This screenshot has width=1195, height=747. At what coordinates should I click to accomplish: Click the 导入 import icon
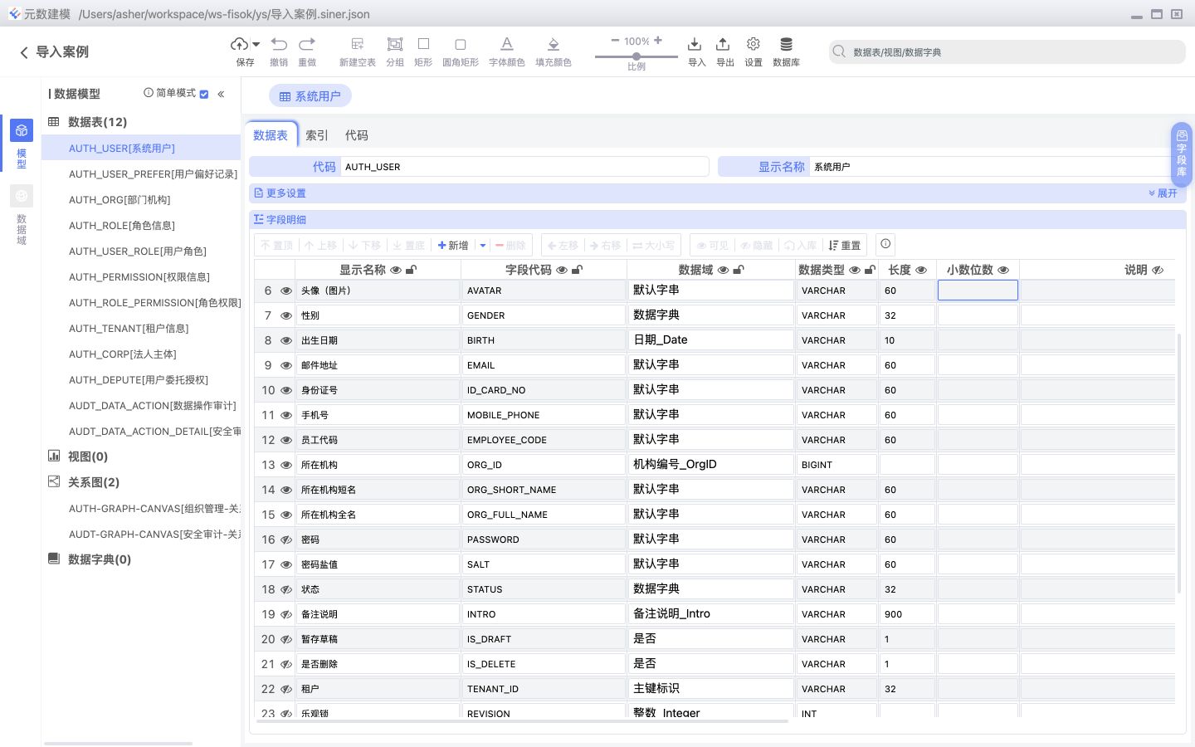(x=695, y=50)
